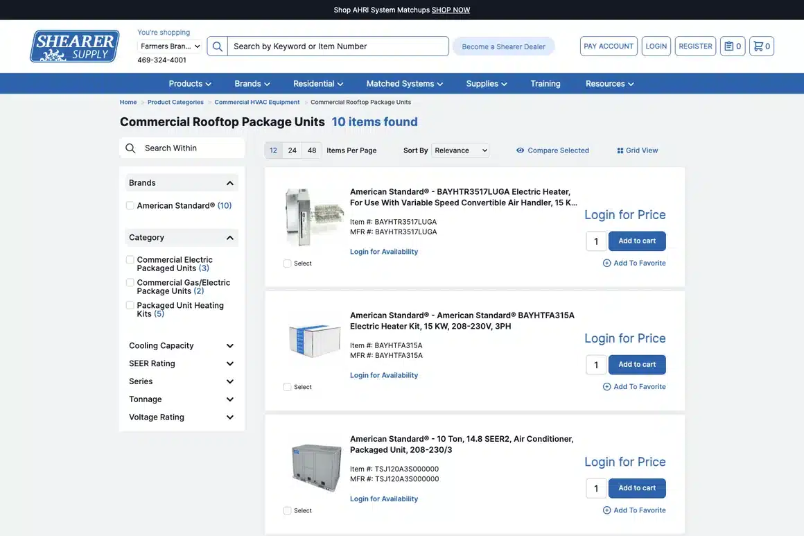Open BAYHTFA315A Electric Heater Kit title link
Screen dimensions: 804x536
tap(462, 320)
